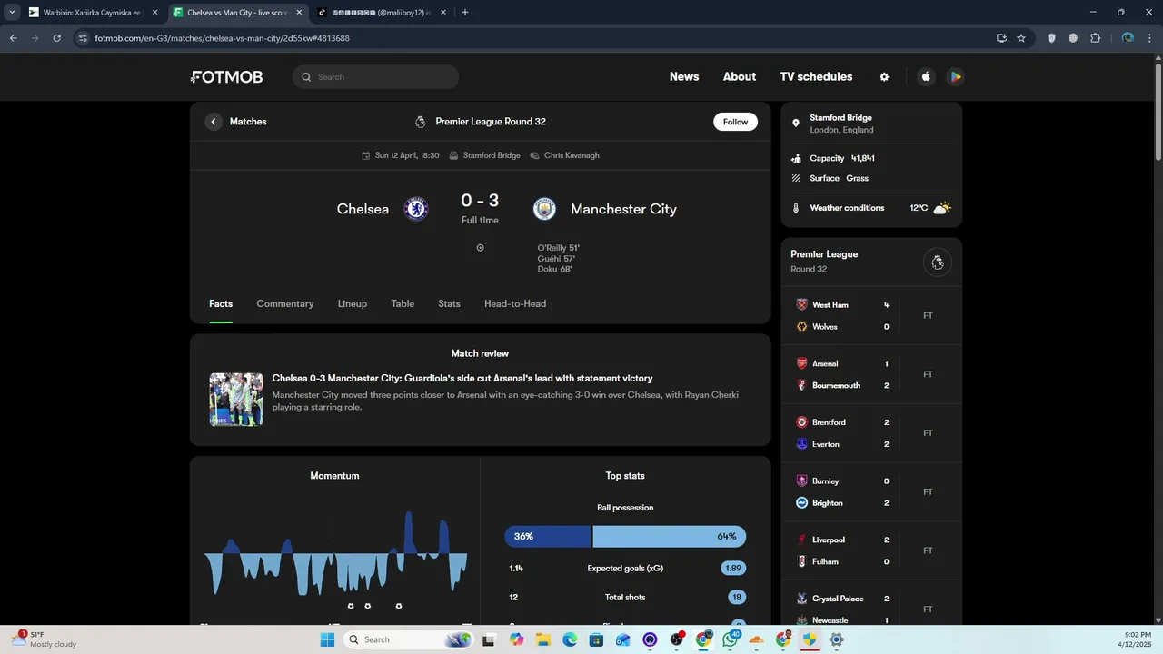View site information icon in address bar

83,38
